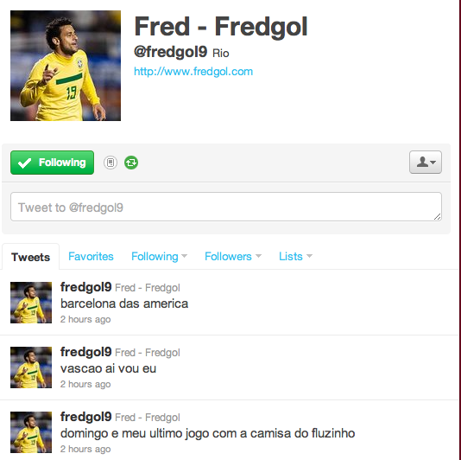The image size is (461, 460).
Task: Unfollow via the green Following button
Action: (x=53, y=163)
